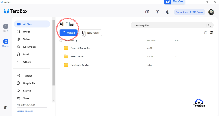Image resolution: width=219 pixels, height=123 pixels.
Task: Sort by File name arrow
Action: click(x=76, y=41)
